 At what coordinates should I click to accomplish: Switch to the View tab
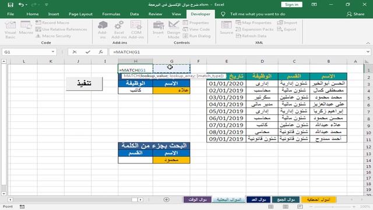[x=176, y=14]
